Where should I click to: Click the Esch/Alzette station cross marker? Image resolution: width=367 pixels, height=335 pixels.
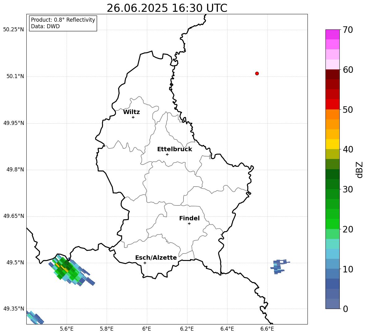[x=145, y=263]
